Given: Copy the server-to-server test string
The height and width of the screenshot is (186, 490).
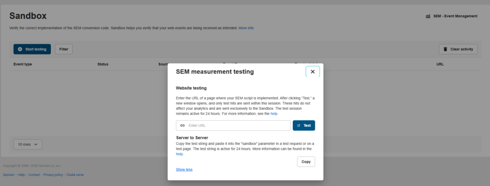Looking at the screenshot, I should tap(306, 162).
